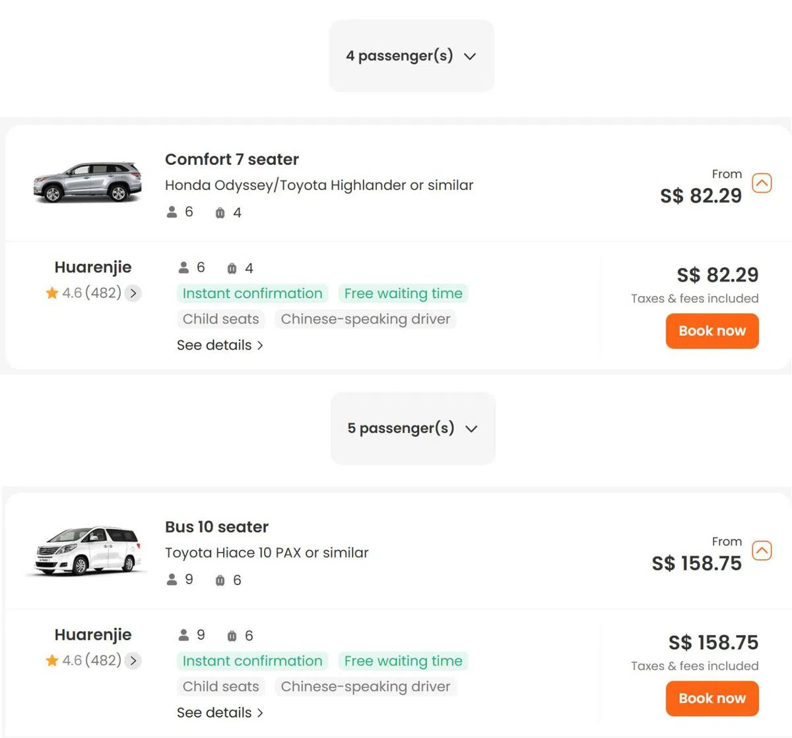See details of Comfort 7 seater offer
Image resolution: width=792 pixels, height=738 pixels.
coord(220,346)
